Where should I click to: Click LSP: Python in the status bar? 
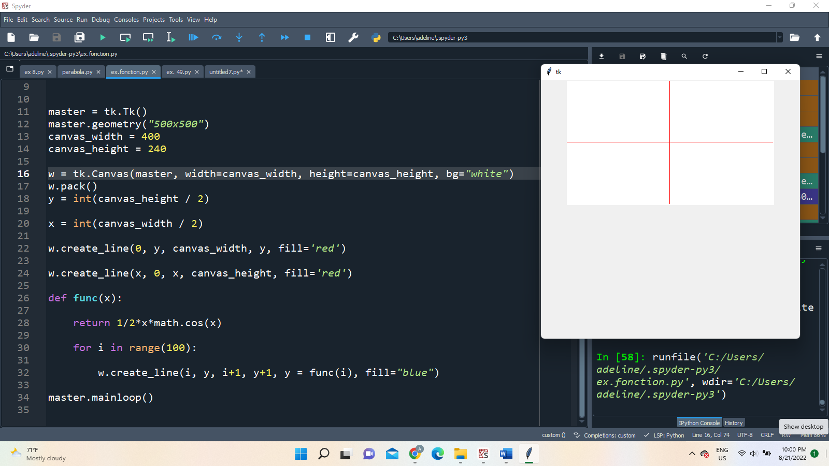click(x=668, y=435)
